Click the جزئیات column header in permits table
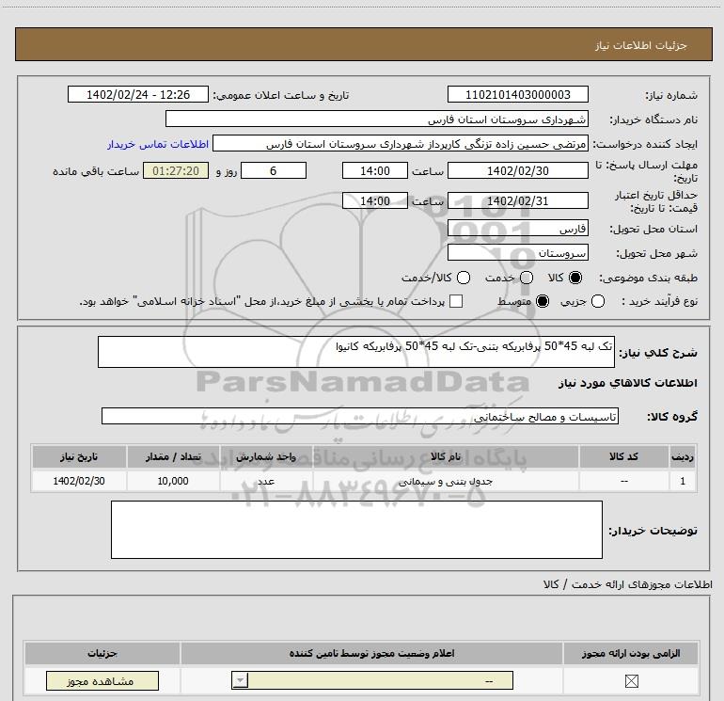The width and height of the screenshot is (724, 701). click(102, 653)
